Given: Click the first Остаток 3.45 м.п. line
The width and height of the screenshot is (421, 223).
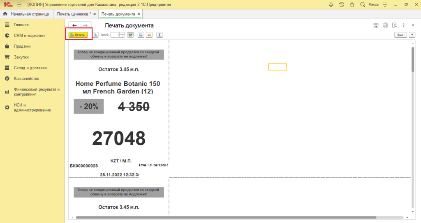Looking at the screenshot, I should pos(119,69).
